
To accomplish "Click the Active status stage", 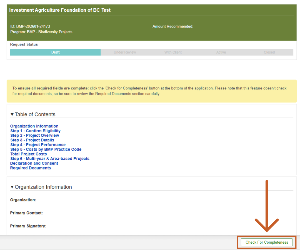I will (x=221, y=52).
